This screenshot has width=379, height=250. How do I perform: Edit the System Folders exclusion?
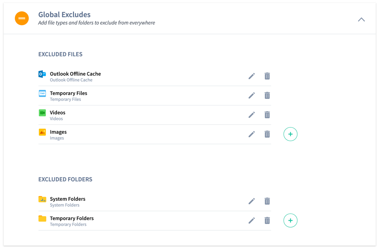(x=251, y=201)
